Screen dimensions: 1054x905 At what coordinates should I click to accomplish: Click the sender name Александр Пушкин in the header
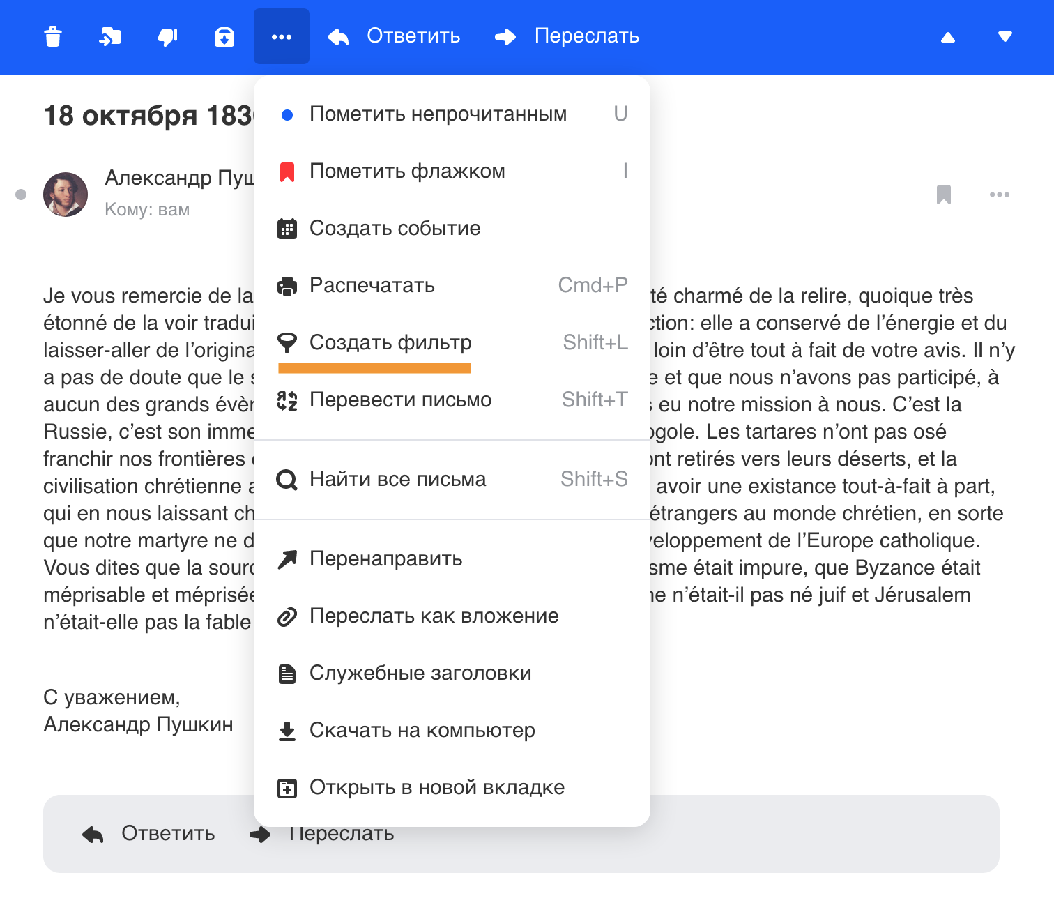click(179, 178)
